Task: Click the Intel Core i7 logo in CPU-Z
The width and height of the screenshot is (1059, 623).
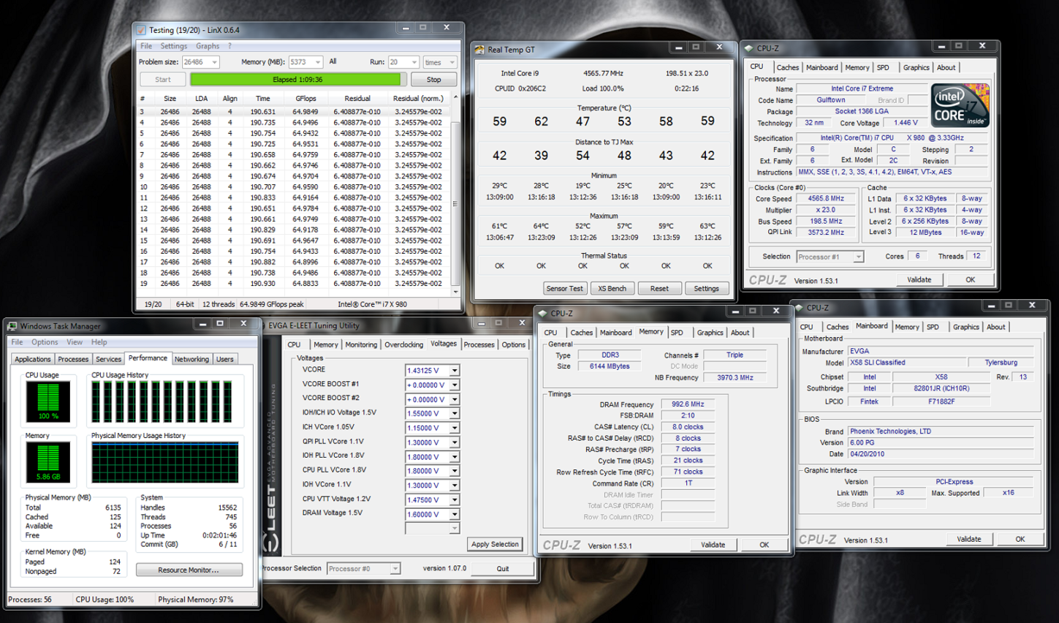Action: (x=960, y=105)
